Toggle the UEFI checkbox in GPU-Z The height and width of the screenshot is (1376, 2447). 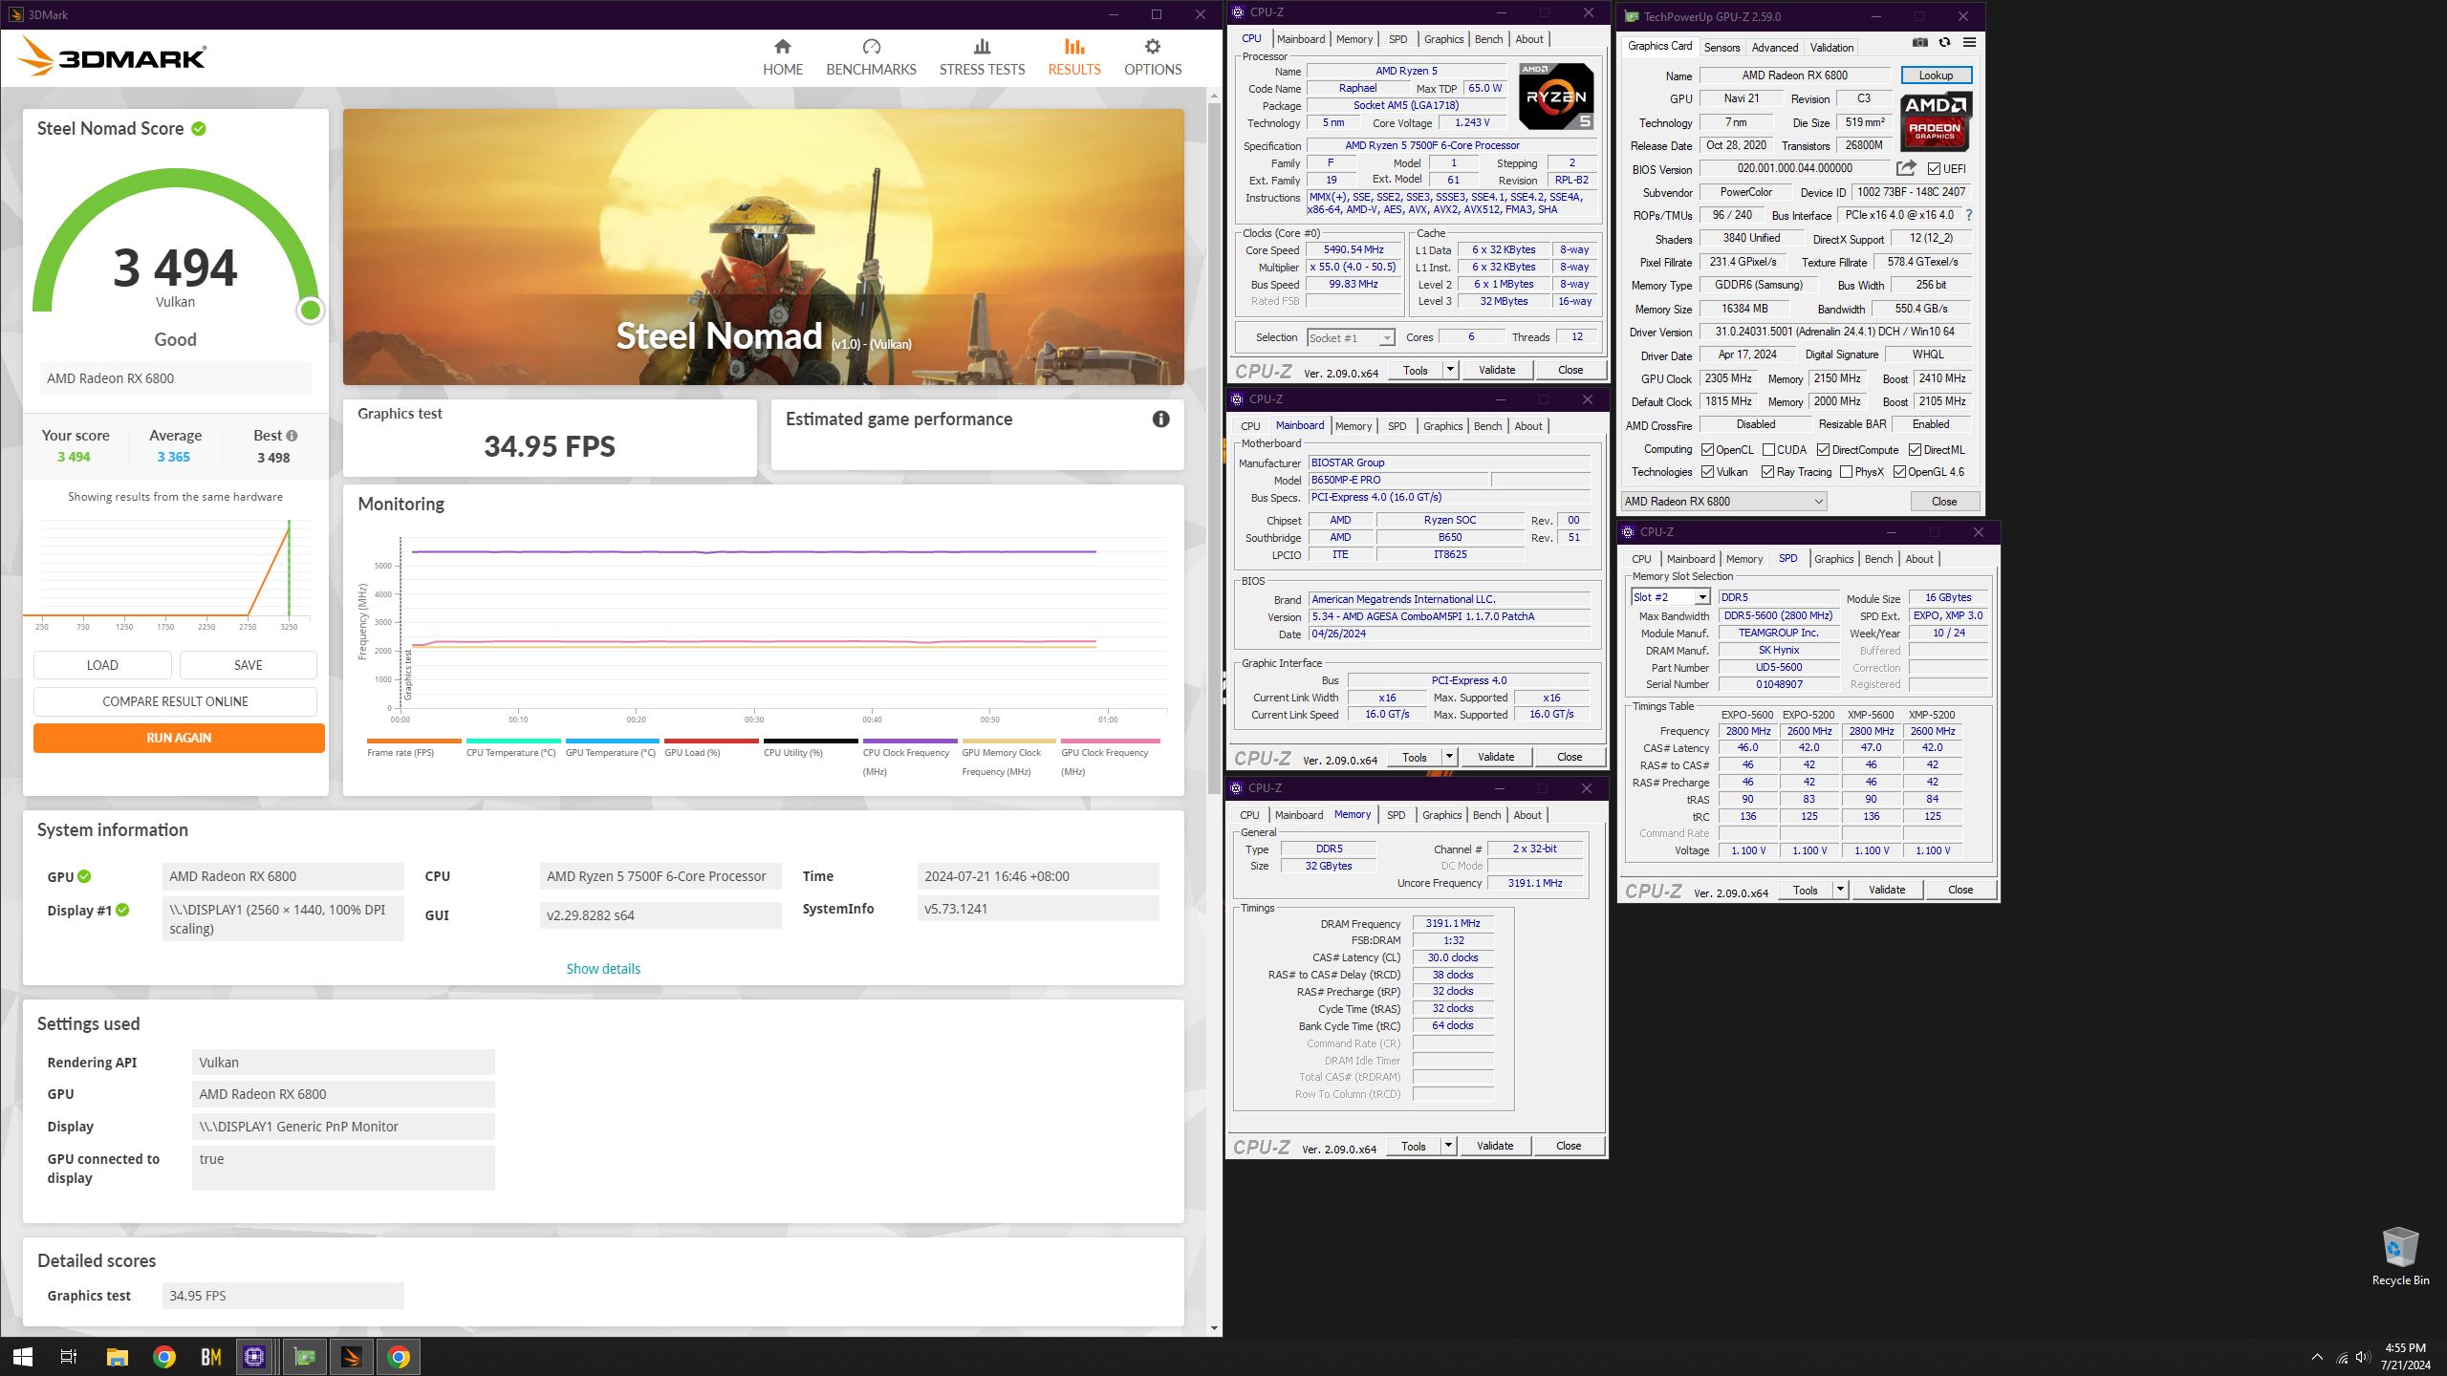(x=1934, y=169)
